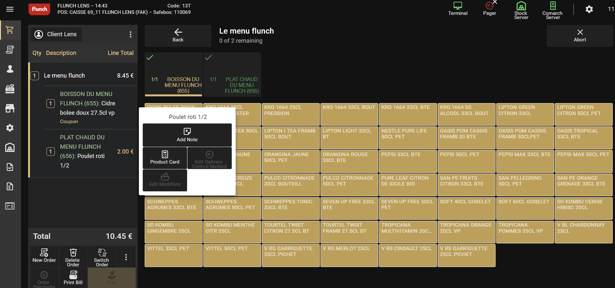
Task: Add Note to Poulet roti
Action: [x=187, y=135]
